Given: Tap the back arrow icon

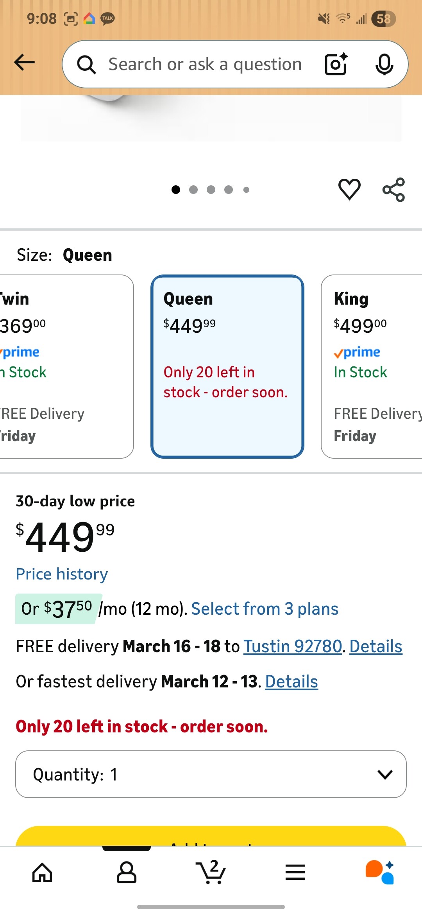Looking at the screenshot, I should (x=24, y=63).
